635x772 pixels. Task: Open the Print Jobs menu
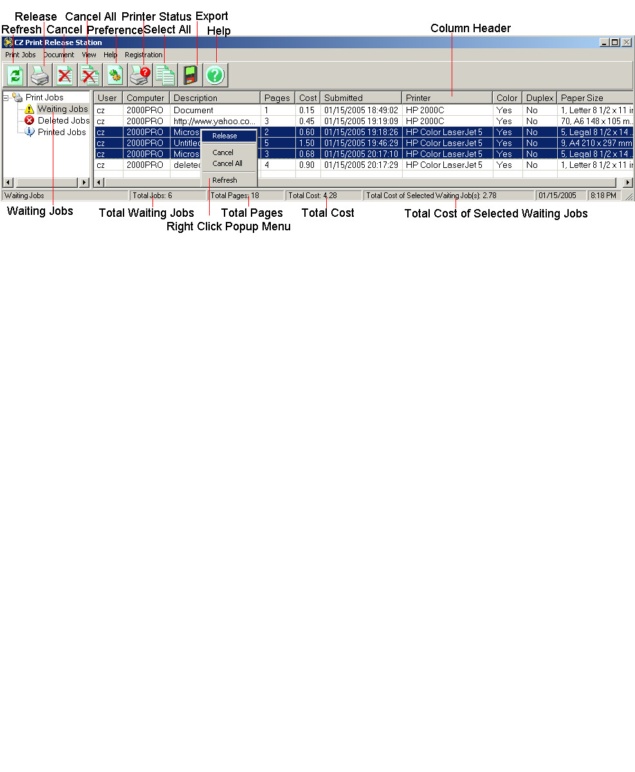[21, 55]
